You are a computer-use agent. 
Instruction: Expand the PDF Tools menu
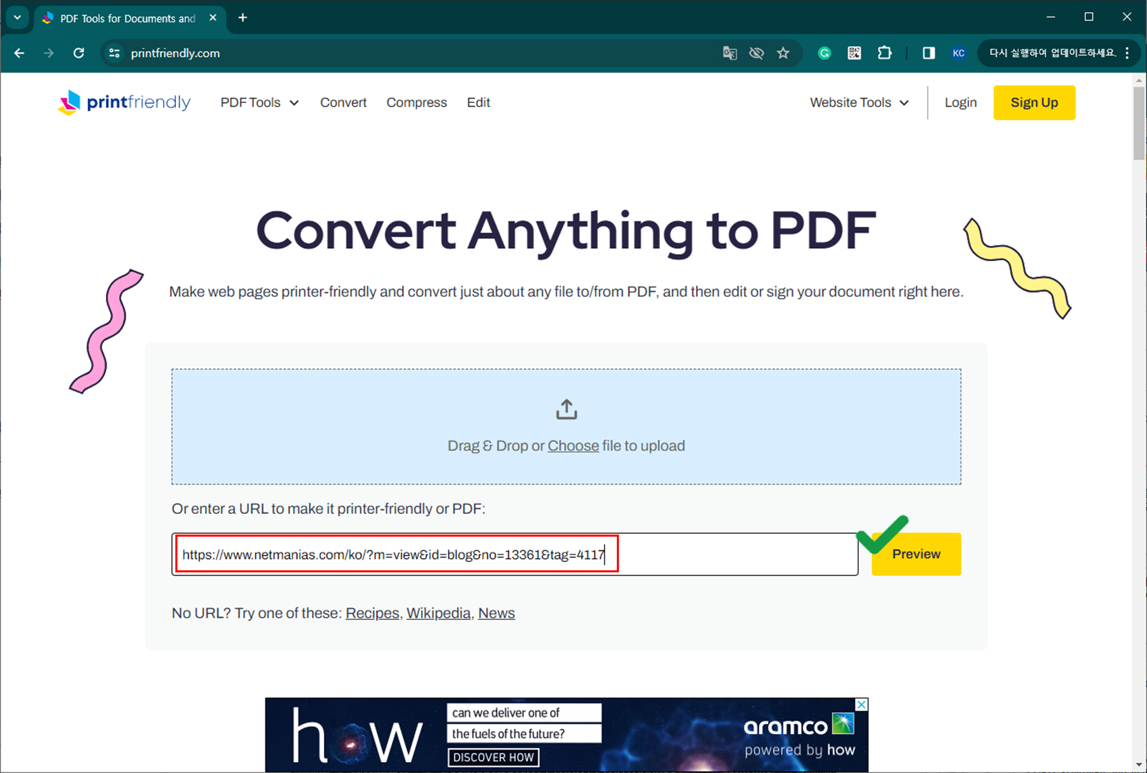click(x=259, y=102)
